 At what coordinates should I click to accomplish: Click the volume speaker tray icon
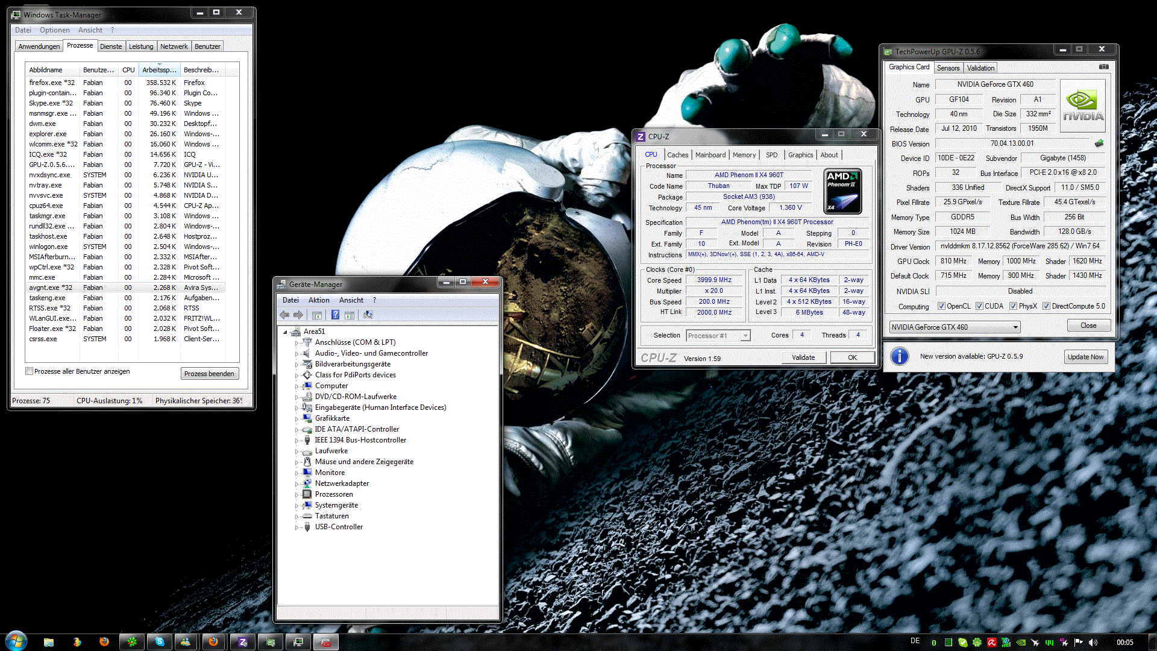pyautogui.click(x=1093, y=642)
